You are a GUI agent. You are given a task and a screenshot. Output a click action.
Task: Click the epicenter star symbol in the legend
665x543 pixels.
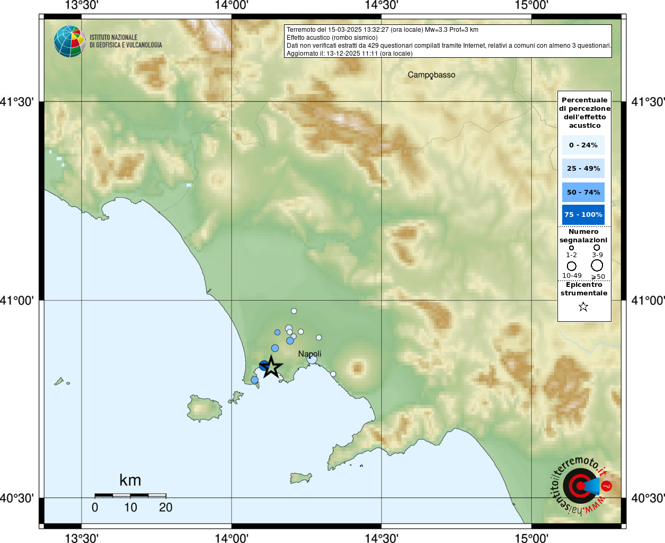[583, 306]
